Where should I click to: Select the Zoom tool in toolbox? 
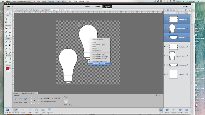coord(6,13)
